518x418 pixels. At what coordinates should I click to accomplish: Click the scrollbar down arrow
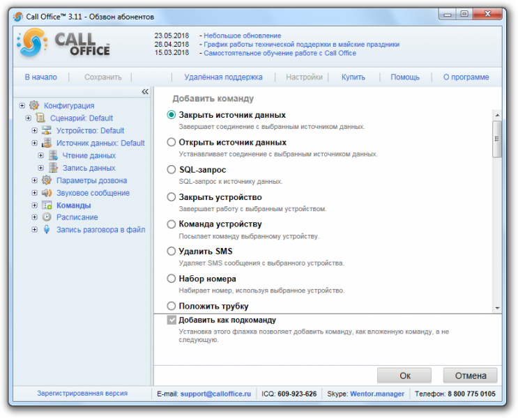pyautogui.click(x=497, y=308)
